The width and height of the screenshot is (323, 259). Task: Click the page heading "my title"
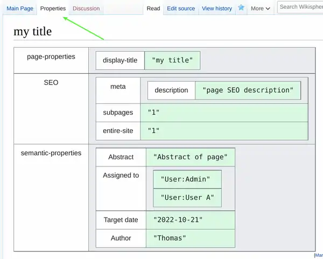click(x=32, y=31)
